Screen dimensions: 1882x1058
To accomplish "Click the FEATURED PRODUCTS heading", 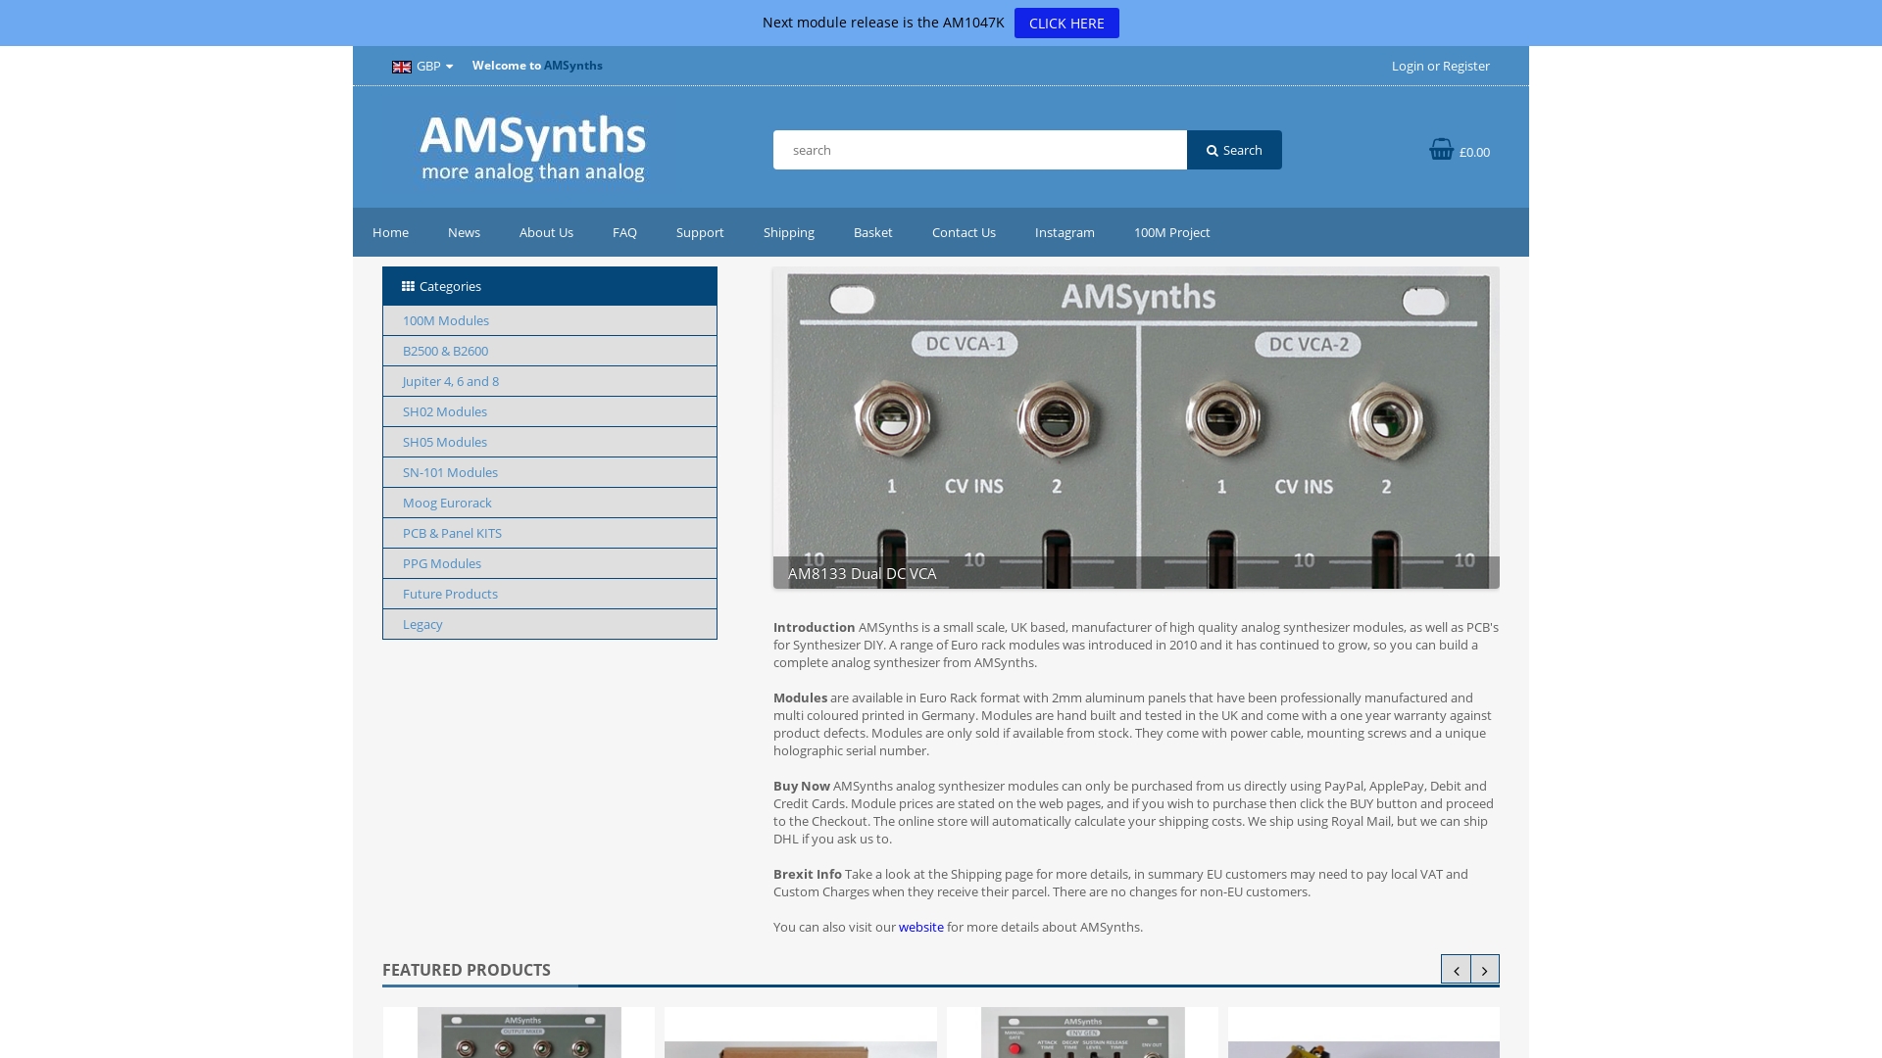I will (467, 970).
